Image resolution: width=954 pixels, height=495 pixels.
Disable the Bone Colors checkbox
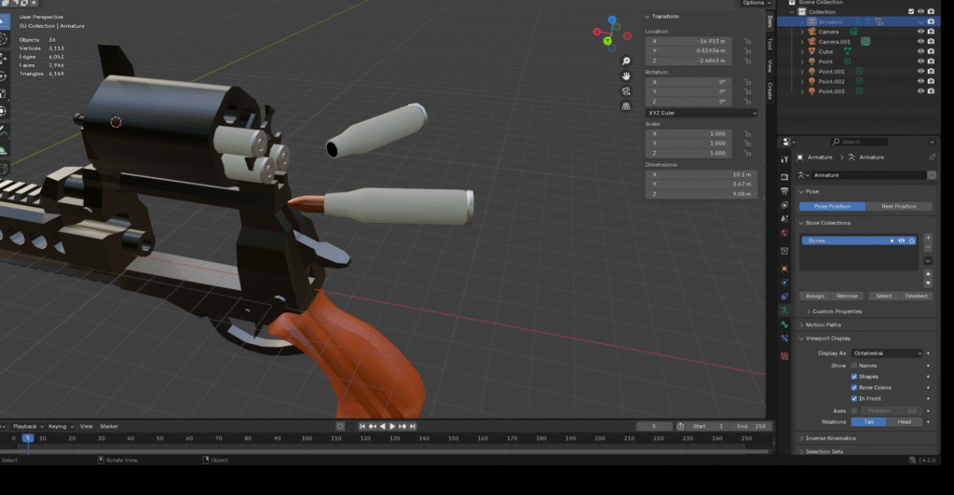(854, 387)
